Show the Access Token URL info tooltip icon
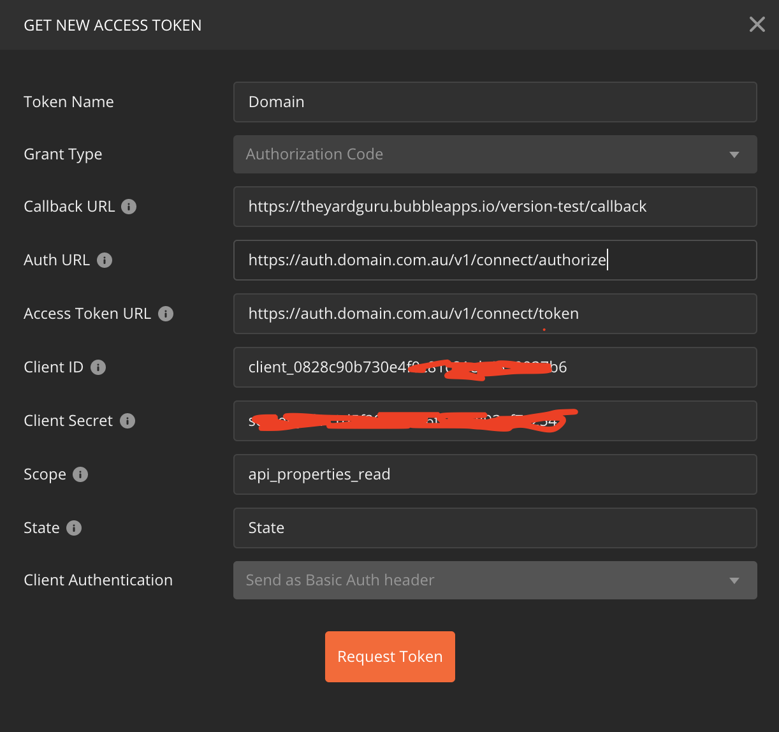The image size is (779, 732). click(x=166, y=314)
